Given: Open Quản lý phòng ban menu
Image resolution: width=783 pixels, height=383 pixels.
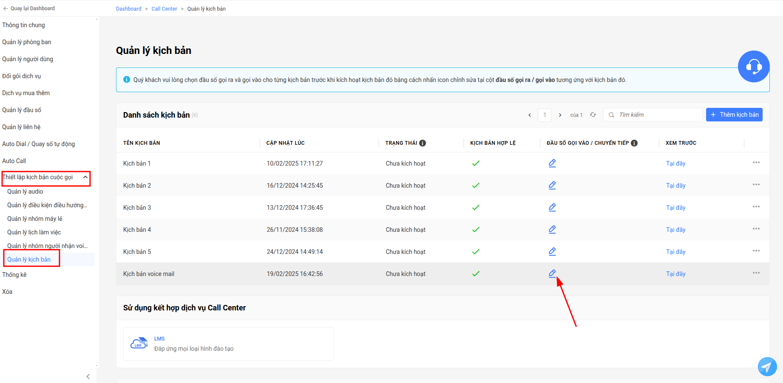Looking at the screenshot, I should pos(27,42).
